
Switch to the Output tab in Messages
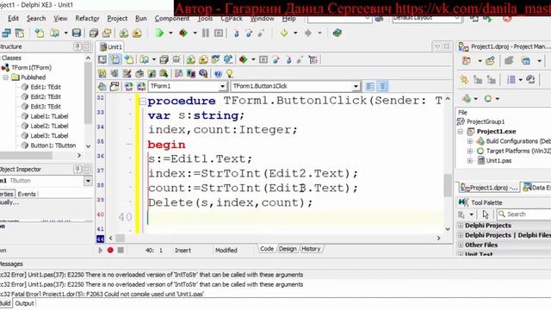click(x=24, y=303)
